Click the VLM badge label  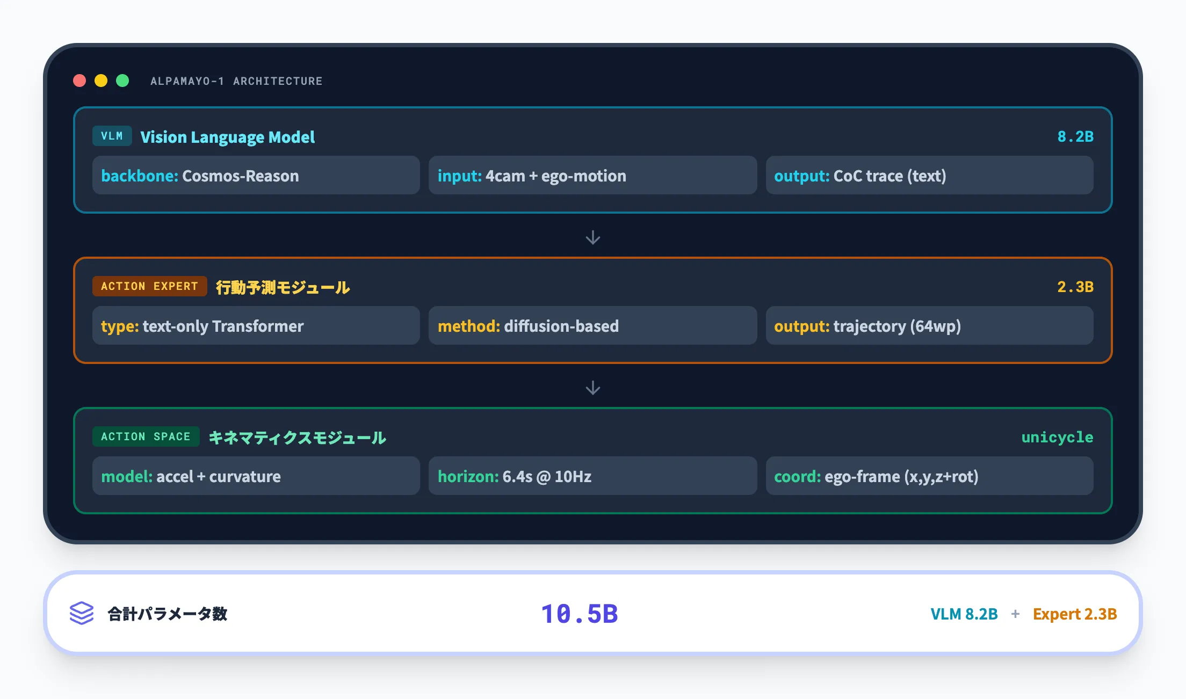point(112,136)
